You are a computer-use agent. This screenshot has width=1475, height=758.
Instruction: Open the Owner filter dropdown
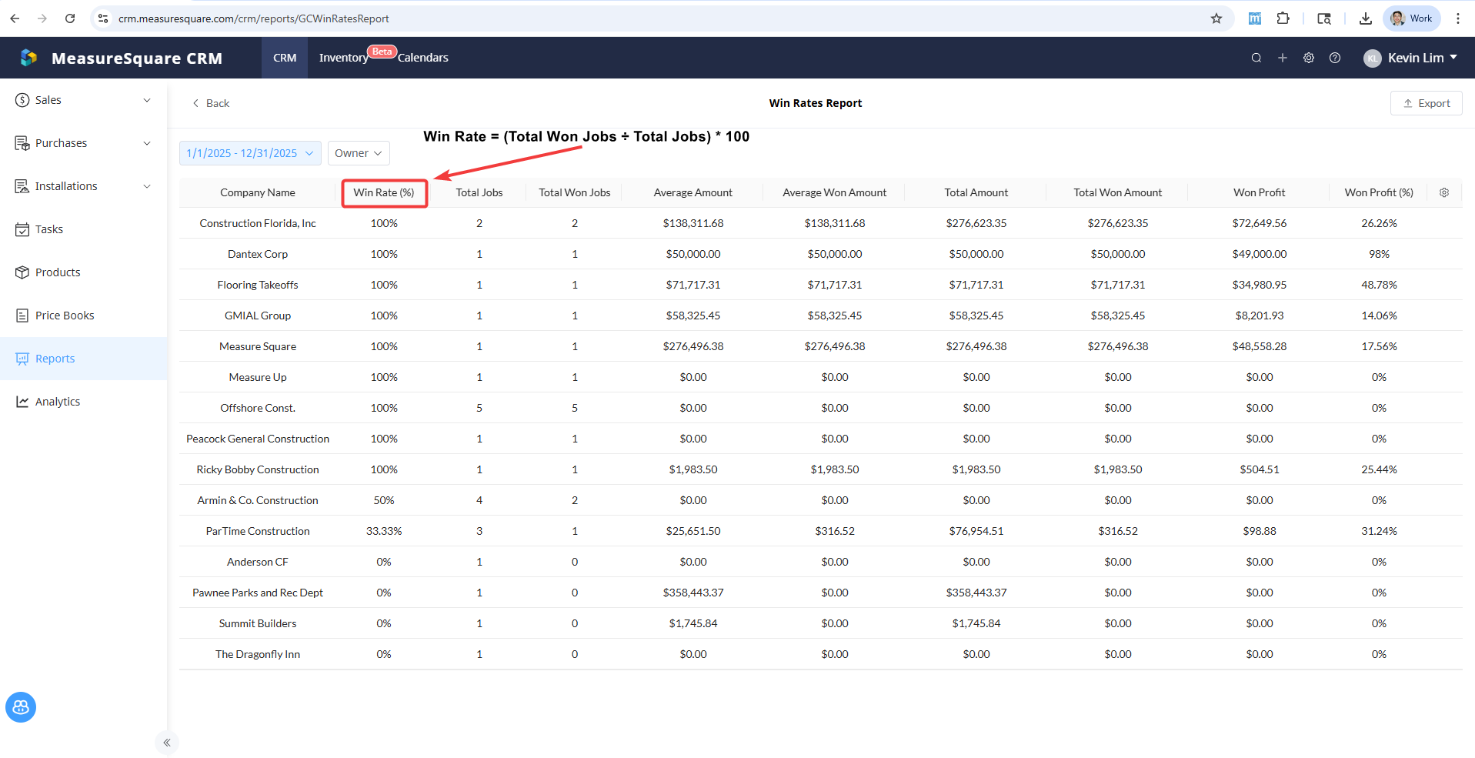tap(359, 153)
